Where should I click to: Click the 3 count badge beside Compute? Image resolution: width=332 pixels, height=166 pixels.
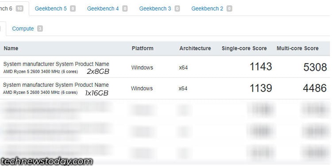[x=40, y=29]
